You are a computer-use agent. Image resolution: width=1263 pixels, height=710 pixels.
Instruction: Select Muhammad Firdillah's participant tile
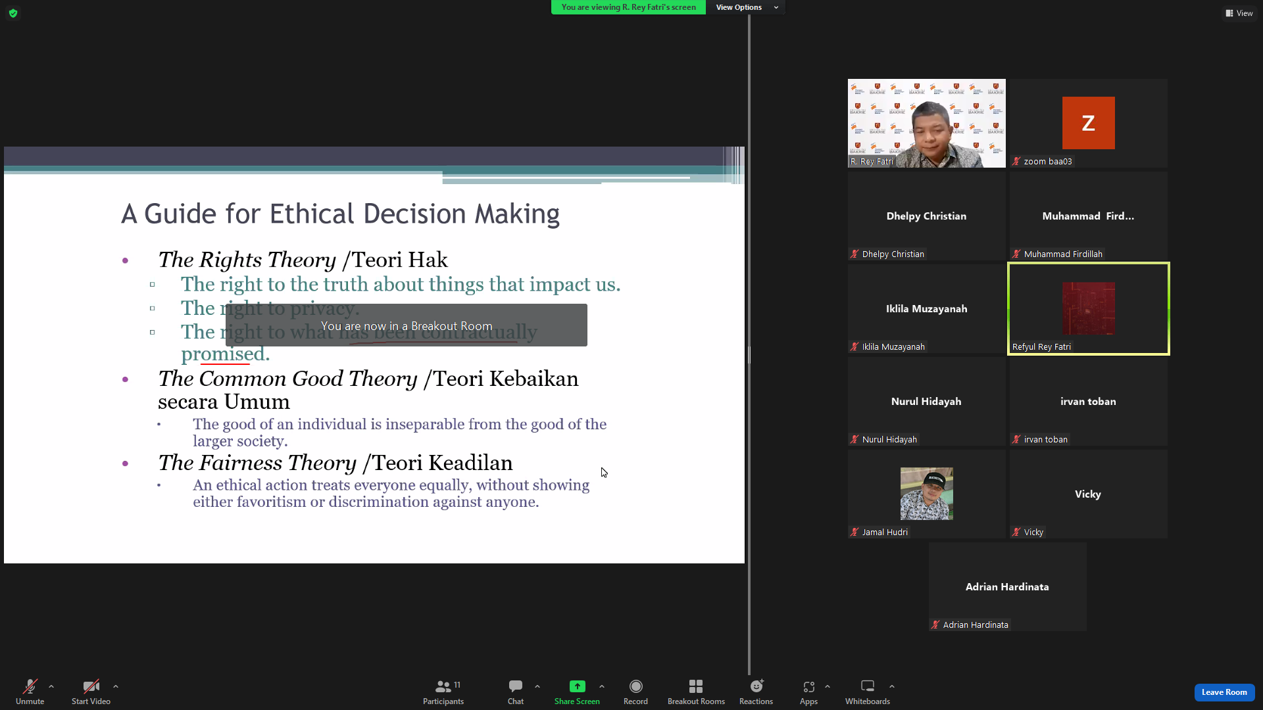click(1088, 216)
